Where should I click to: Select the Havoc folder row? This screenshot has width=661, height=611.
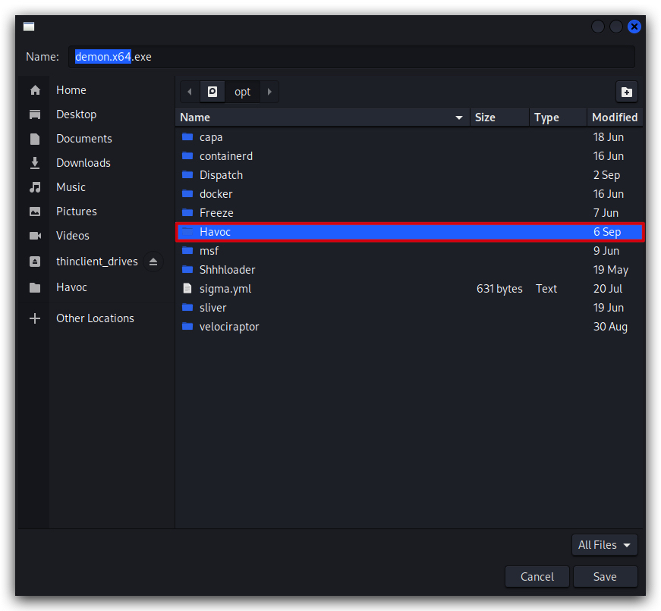tap(409, 232)
